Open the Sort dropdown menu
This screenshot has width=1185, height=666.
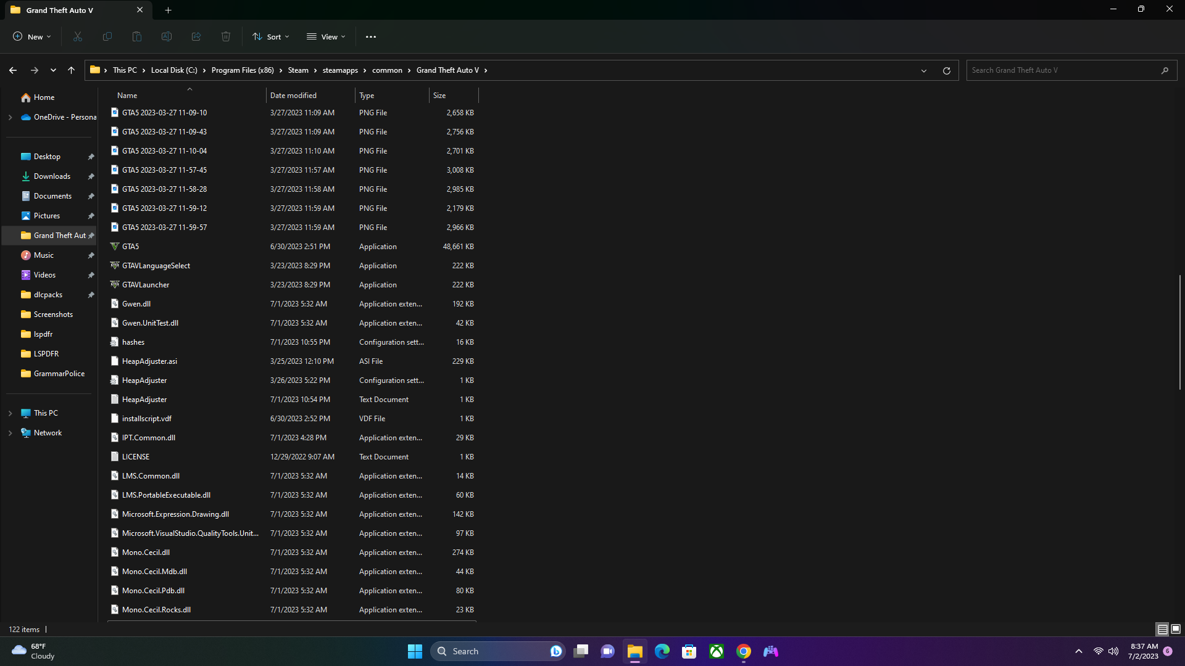coord(271,37)
